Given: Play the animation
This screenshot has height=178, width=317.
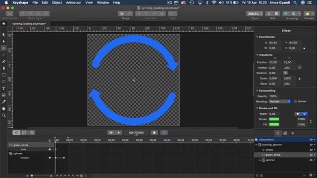Looking at the screenshot, I should pos(119,133).
